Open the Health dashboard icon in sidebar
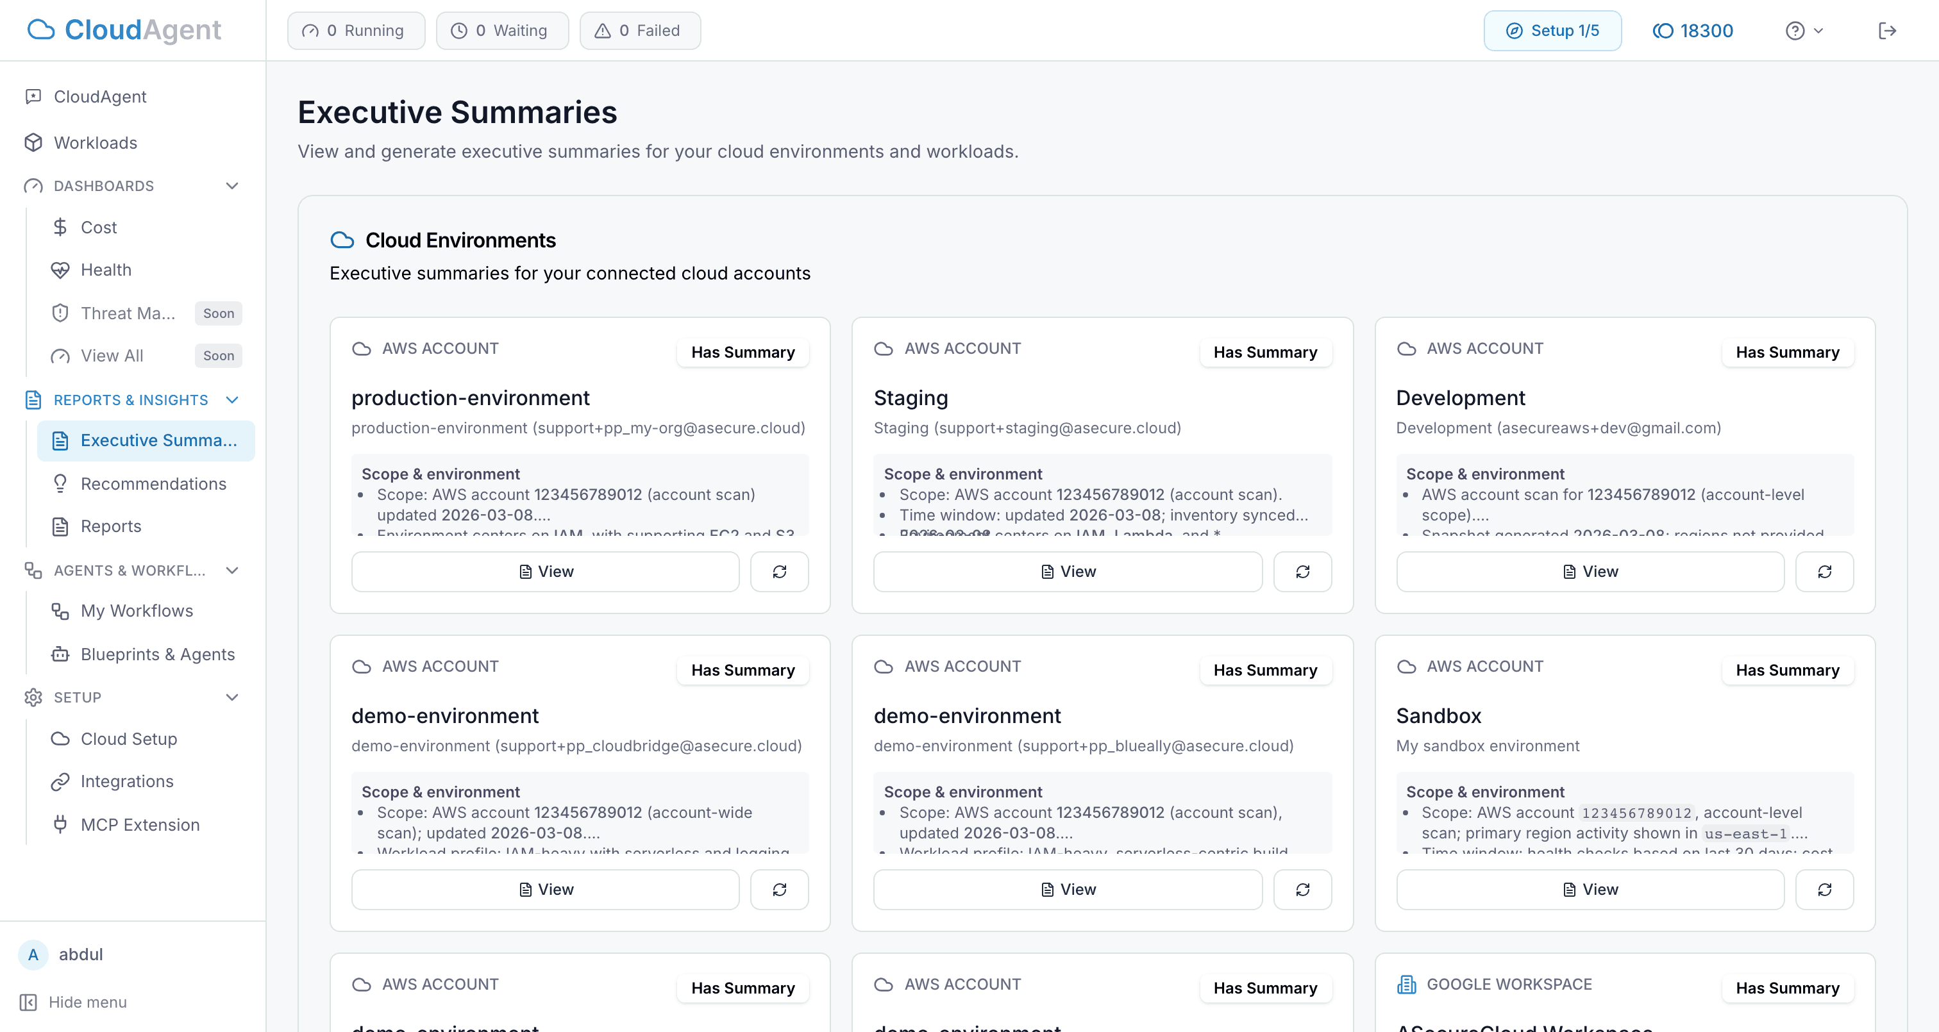The image size is (1939, 1032). pos(61,269)
